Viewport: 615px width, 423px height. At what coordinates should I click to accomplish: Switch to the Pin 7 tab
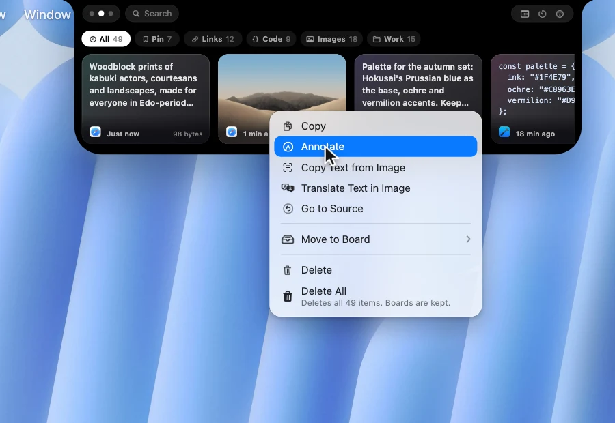(157, 39)
